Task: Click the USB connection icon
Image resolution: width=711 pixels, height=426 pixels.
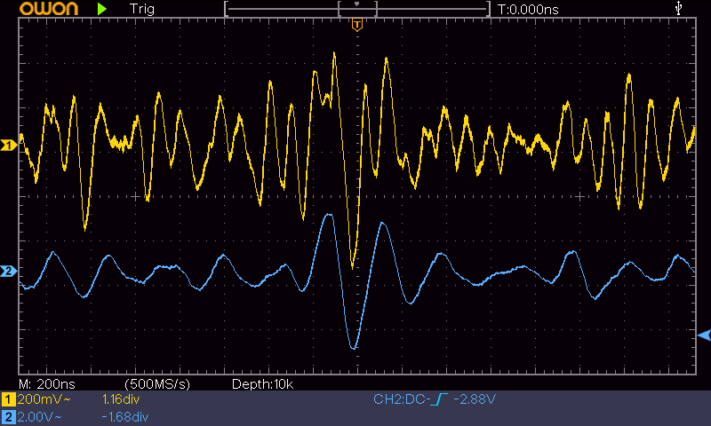Action: [680, 9]
